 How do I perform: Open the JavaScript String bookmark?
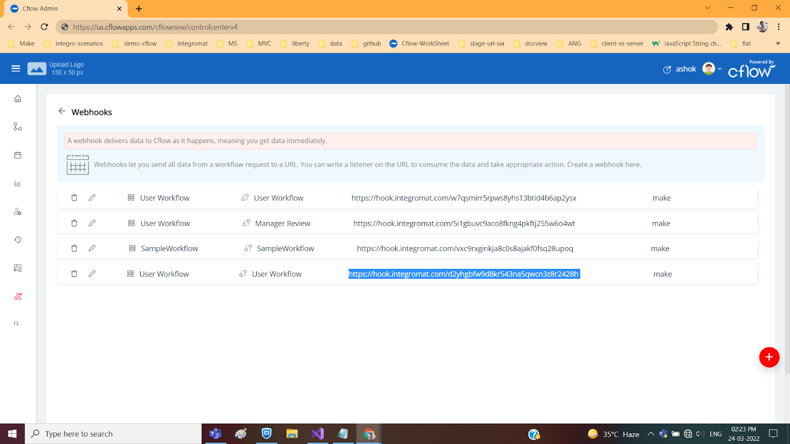(687, 43)
